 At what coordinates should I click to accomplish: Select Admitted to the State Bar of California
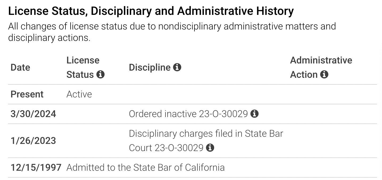coord(146,167)
